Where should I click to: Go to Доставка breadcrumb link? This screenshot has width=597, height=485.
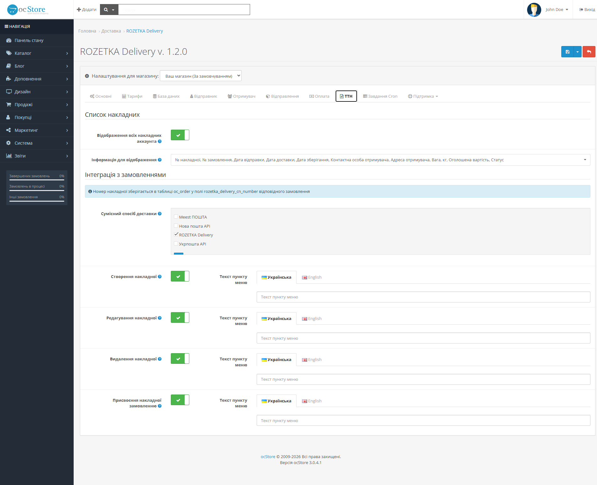(x=111, y=31)
